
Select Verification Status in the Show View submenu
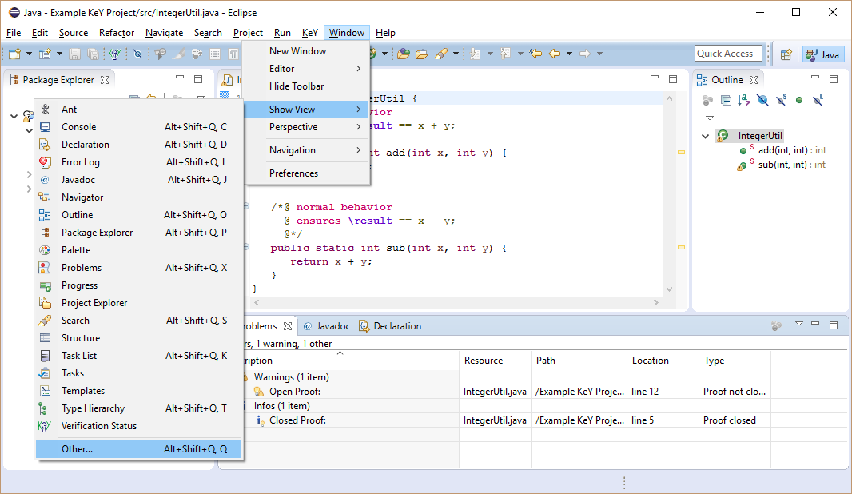click(138, 426)
